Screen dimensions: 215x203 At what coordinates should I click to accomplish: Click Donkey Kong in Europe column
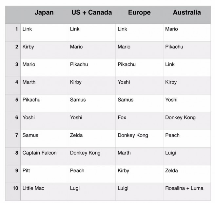tap(133, 135)
